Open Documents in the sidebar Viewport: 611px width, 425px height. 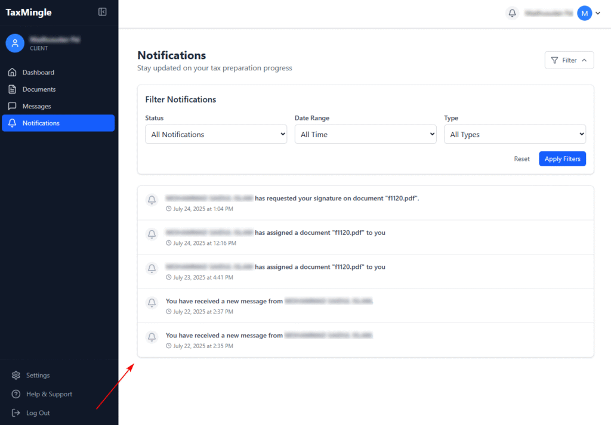coord(39,89)
